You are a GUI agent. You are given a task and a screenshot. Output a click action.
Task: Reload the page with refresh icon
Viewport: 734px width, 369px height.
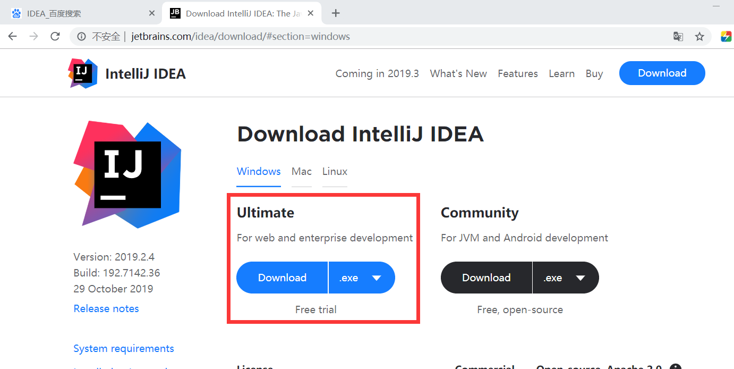click(55, 36)
